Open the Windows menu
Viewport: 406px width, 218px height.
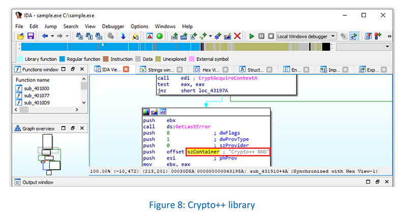(x=165, y=26)
